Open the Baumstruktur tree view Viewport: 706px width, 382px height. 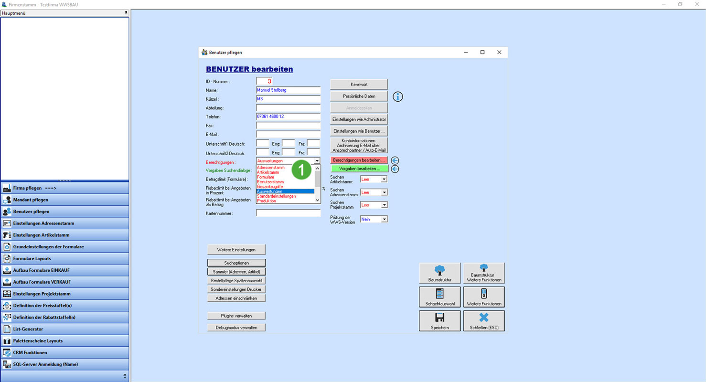[x=440, y=273]
